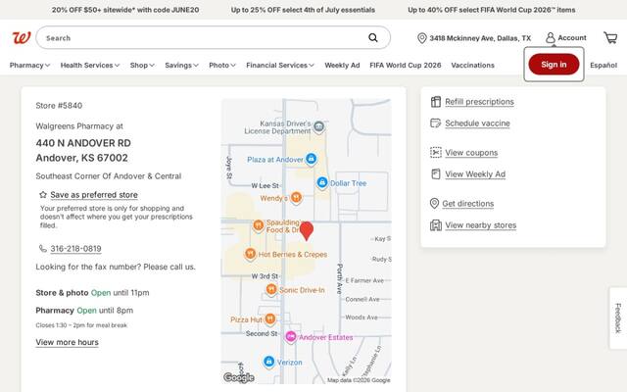Expand the Pharmacy menu

tap(29, 66)
